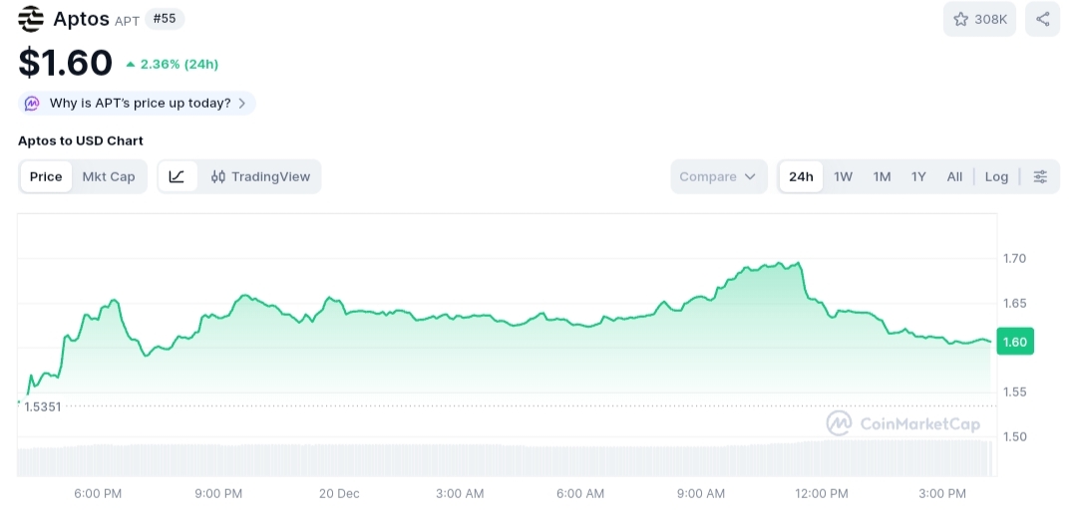This screenshot has height=526, width=1077.
Task: Open the share icon button
Action: (1043, 19)
